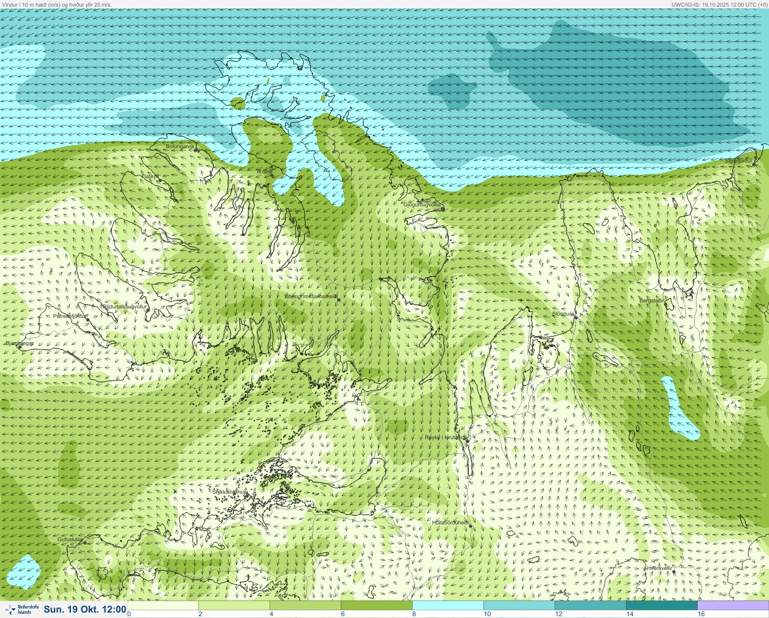The height and width of the screenshot is (618, 769).
Task: Click the Veðurstofa Íslands logo
Action: (x=20, y=610)
